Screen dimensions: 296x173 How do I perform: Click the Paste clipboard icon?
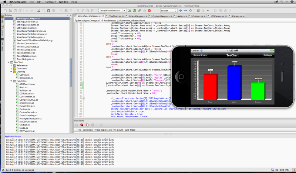tap(48, 11)
